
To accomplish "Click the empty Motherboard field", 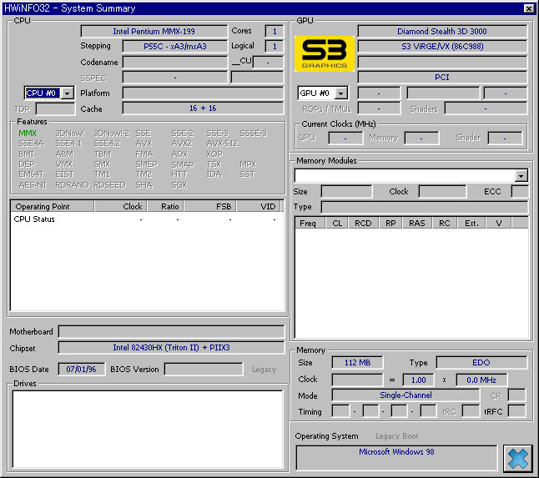I will (x=172, y=332).
